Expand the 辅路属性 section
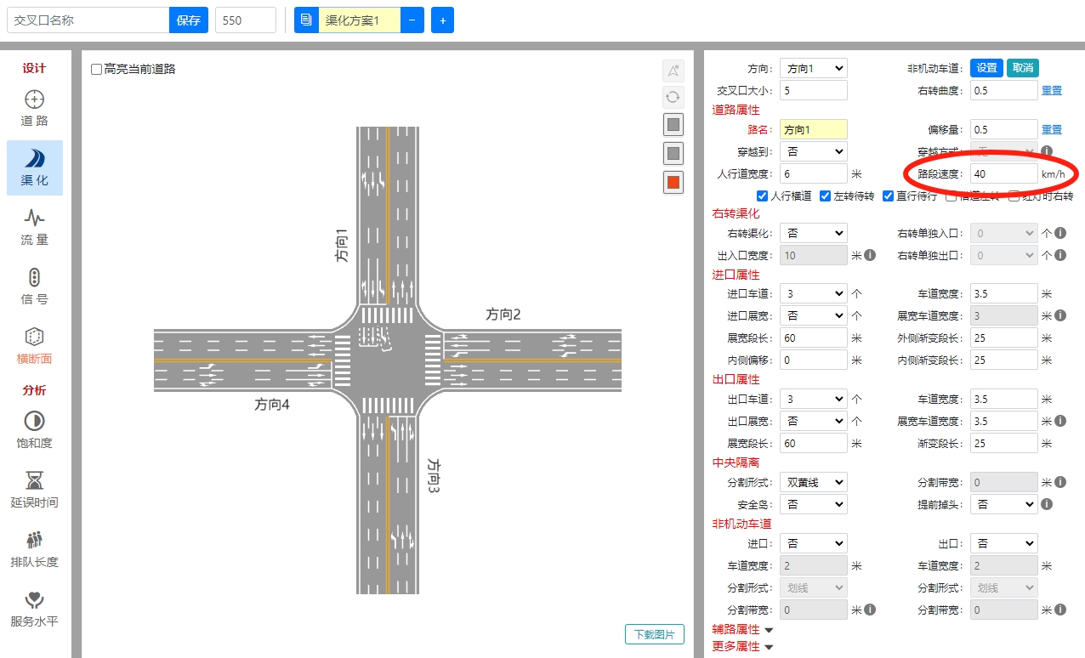1085x658 pixels. point(742,630)
